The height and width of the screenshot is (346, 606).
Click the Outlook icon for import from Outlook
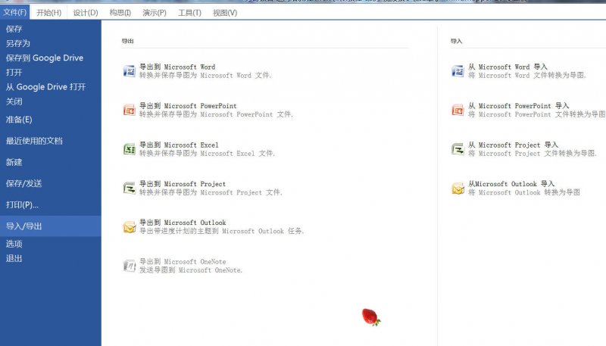458,188
